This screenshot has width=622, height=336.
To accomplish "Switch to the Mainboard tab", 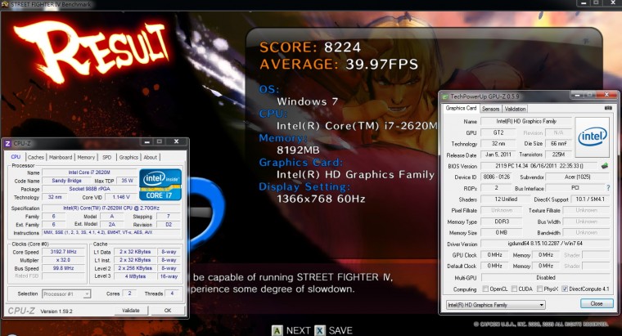I will (61, 157).
